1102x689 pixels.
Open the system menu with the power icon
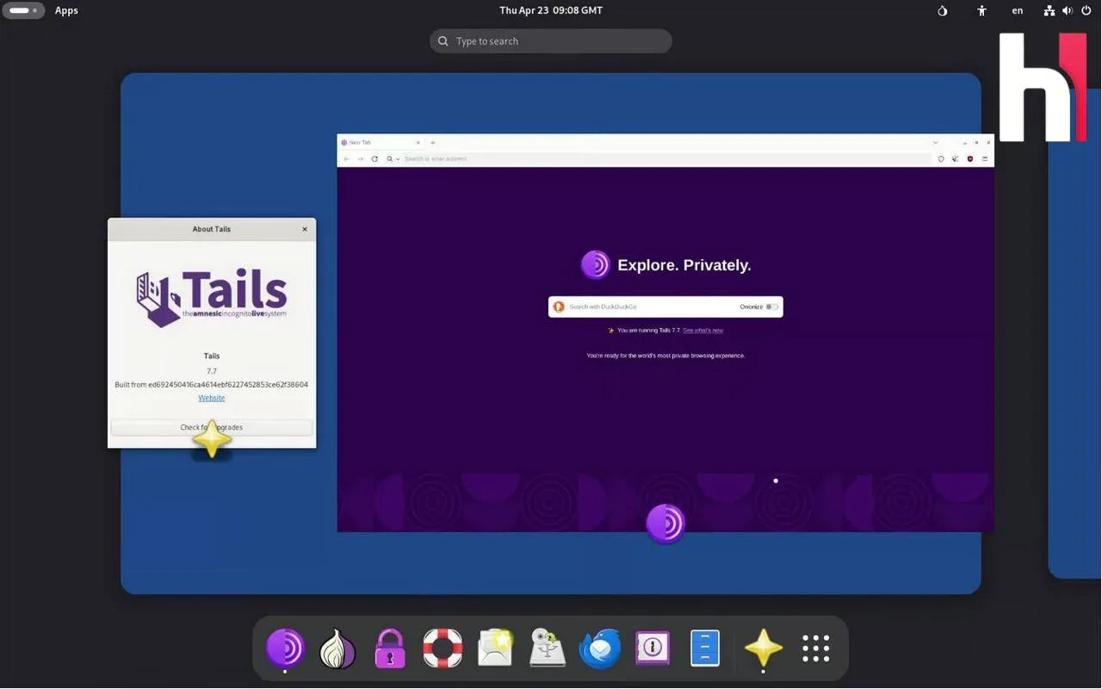pyautogui.click(x=1086, y=10)
